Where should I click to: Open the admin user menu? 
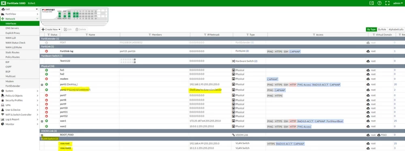coord(398,3)
